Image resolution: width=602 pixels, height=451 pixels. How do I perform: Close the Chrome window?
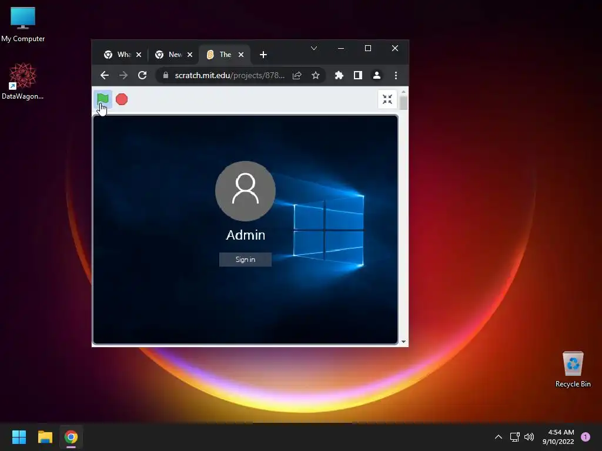pos(395,48)
